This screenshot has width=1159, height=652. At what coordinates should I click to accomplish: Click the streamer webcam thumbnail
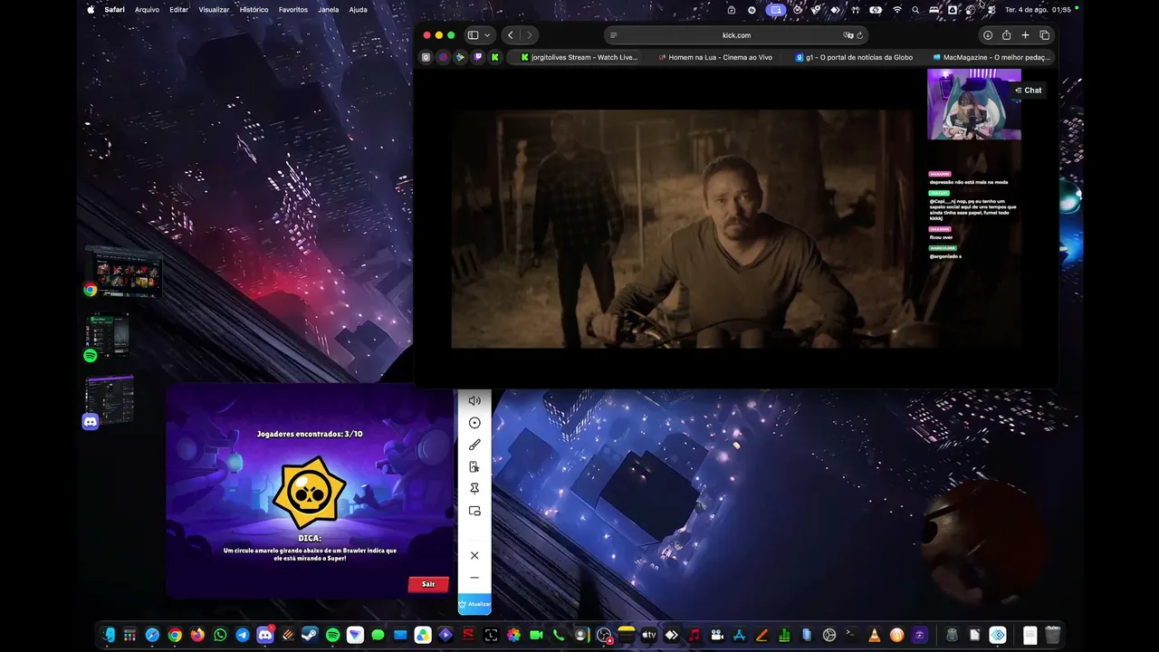[x=974, y=104]
